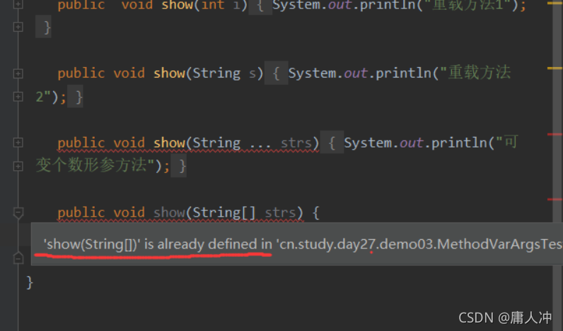Click 'public' keyword of show(String[] strs)
This screenshot has width=563, height=331.
(81, 213)
